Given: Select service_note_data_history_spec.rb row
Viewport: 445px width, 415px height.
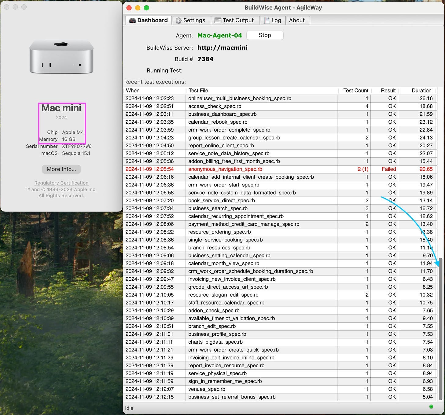Looking at the screenshot, I should pos(280,153).
